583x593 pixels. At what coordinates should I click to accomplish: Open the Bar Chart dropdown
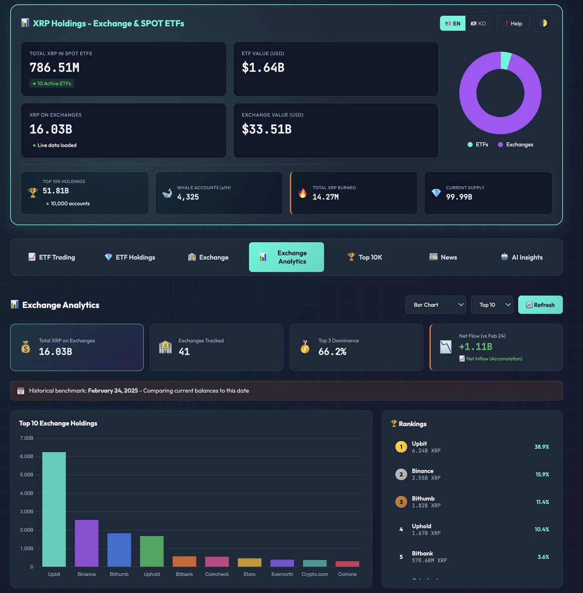coord(435,305)
